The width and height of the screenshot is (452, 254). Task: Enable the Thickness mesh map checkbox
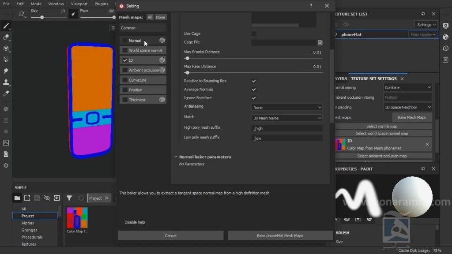[x=125, y=100]
